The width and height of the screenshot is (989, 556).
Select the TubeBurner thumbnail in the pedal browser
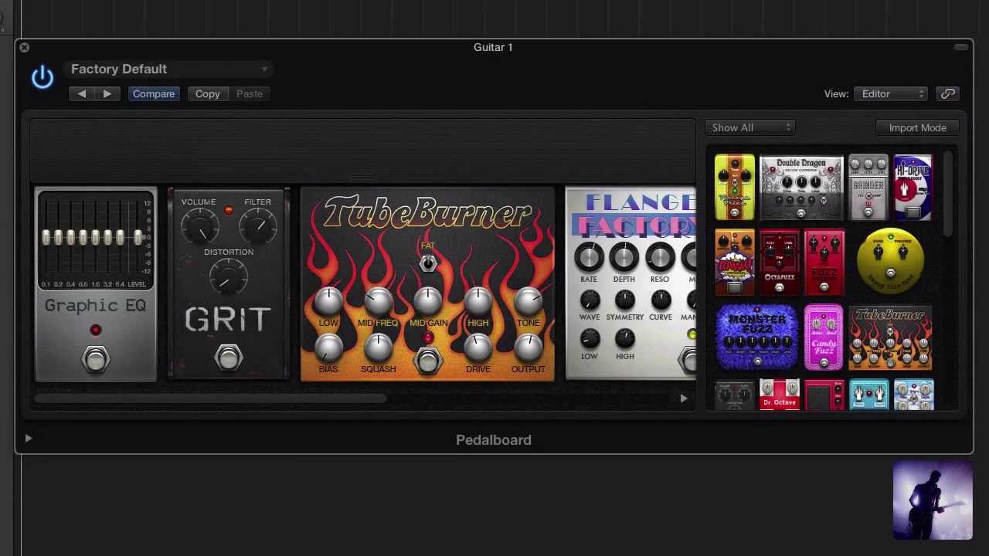[890, 337]
